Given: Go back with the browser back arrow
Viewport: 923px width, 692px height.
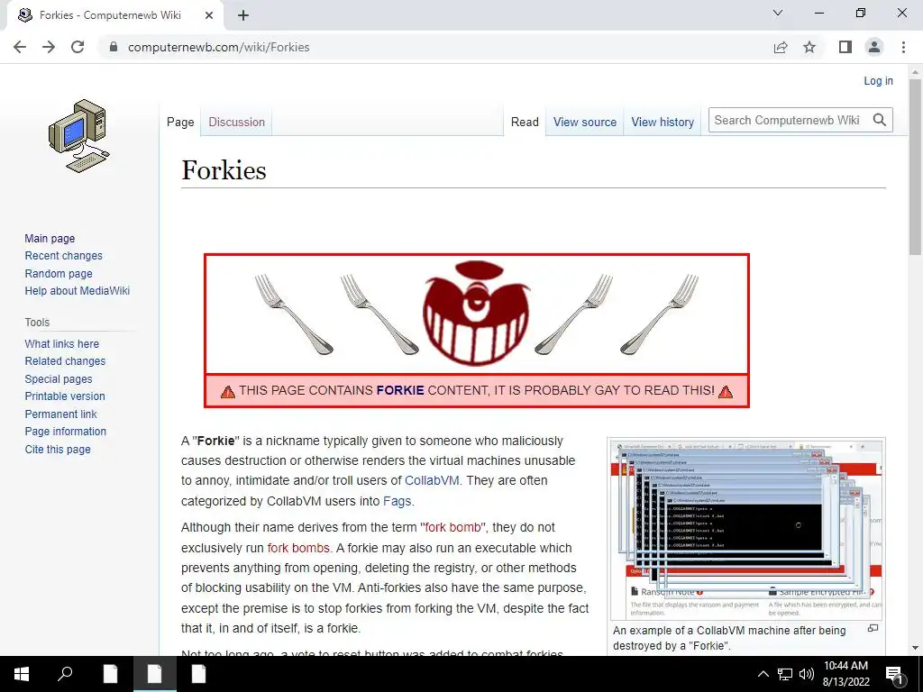Looking at the screenshot, I should [20, 47].
